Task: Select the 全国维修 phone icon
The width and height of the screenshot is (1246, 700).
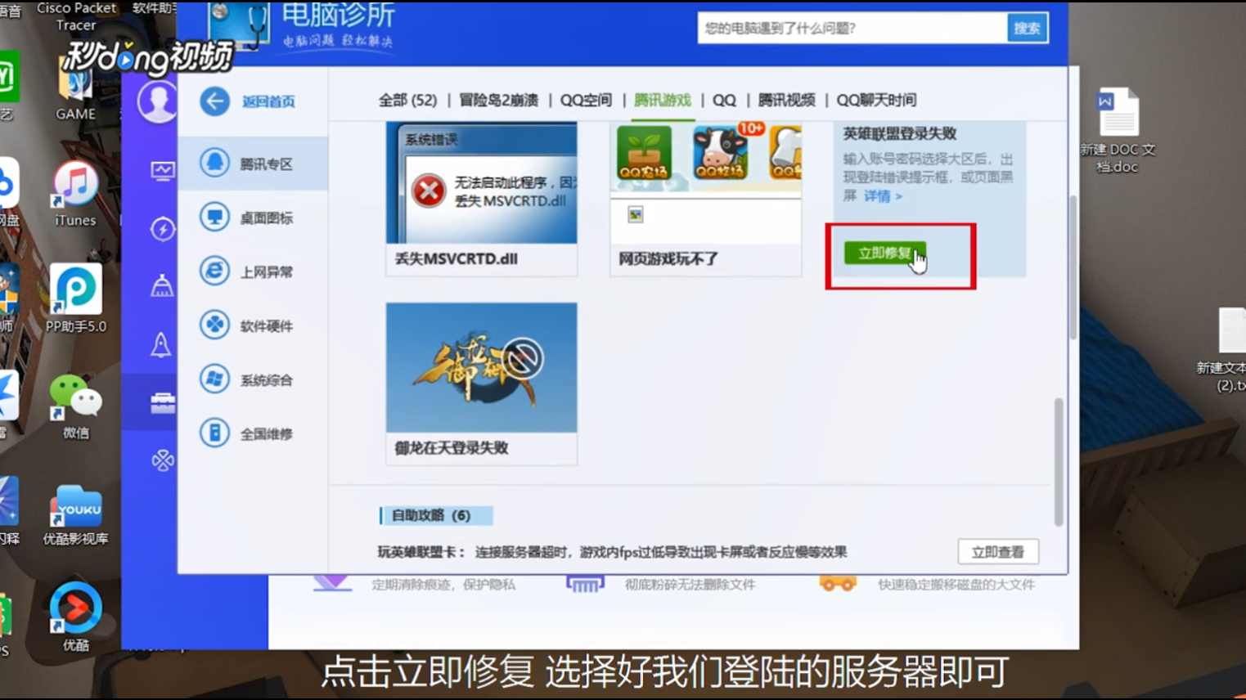Action: (x=214, y=433)
